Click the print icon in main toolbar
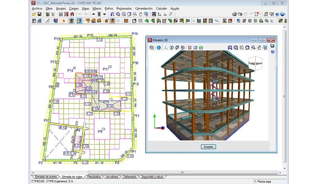 pos(235,14)
